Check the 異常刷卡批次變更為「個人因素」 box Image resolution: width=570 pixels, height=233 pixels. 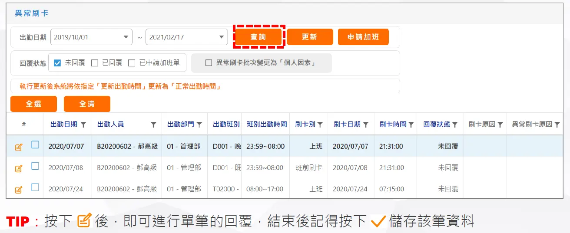209,63
